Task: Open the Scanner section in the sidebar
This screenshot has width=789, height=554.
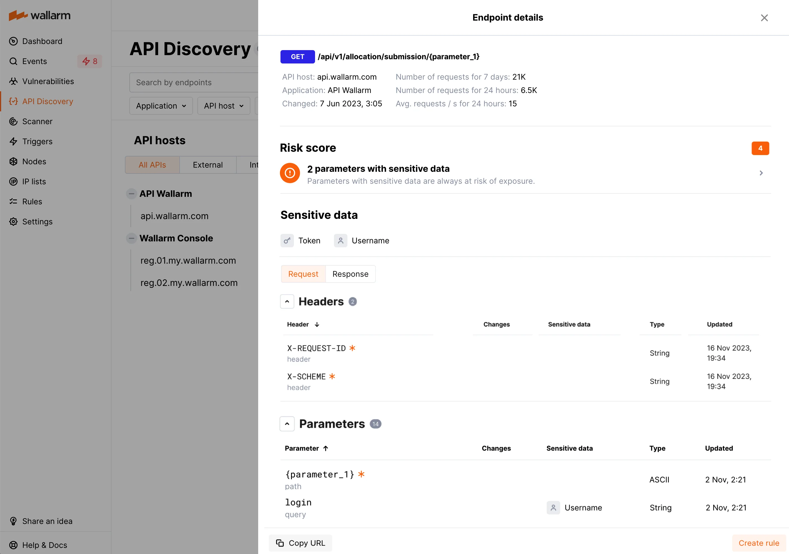Action: point(37,121)
